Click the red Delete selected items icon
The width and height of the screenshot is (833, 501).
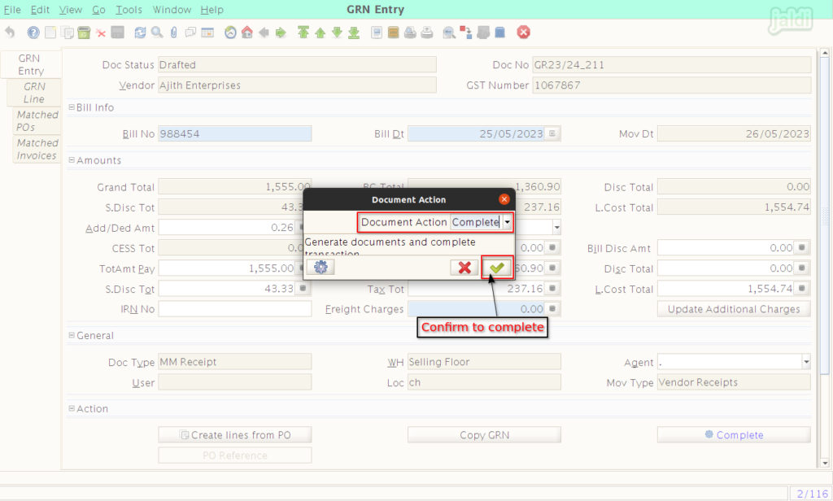(x=101, y=33)
